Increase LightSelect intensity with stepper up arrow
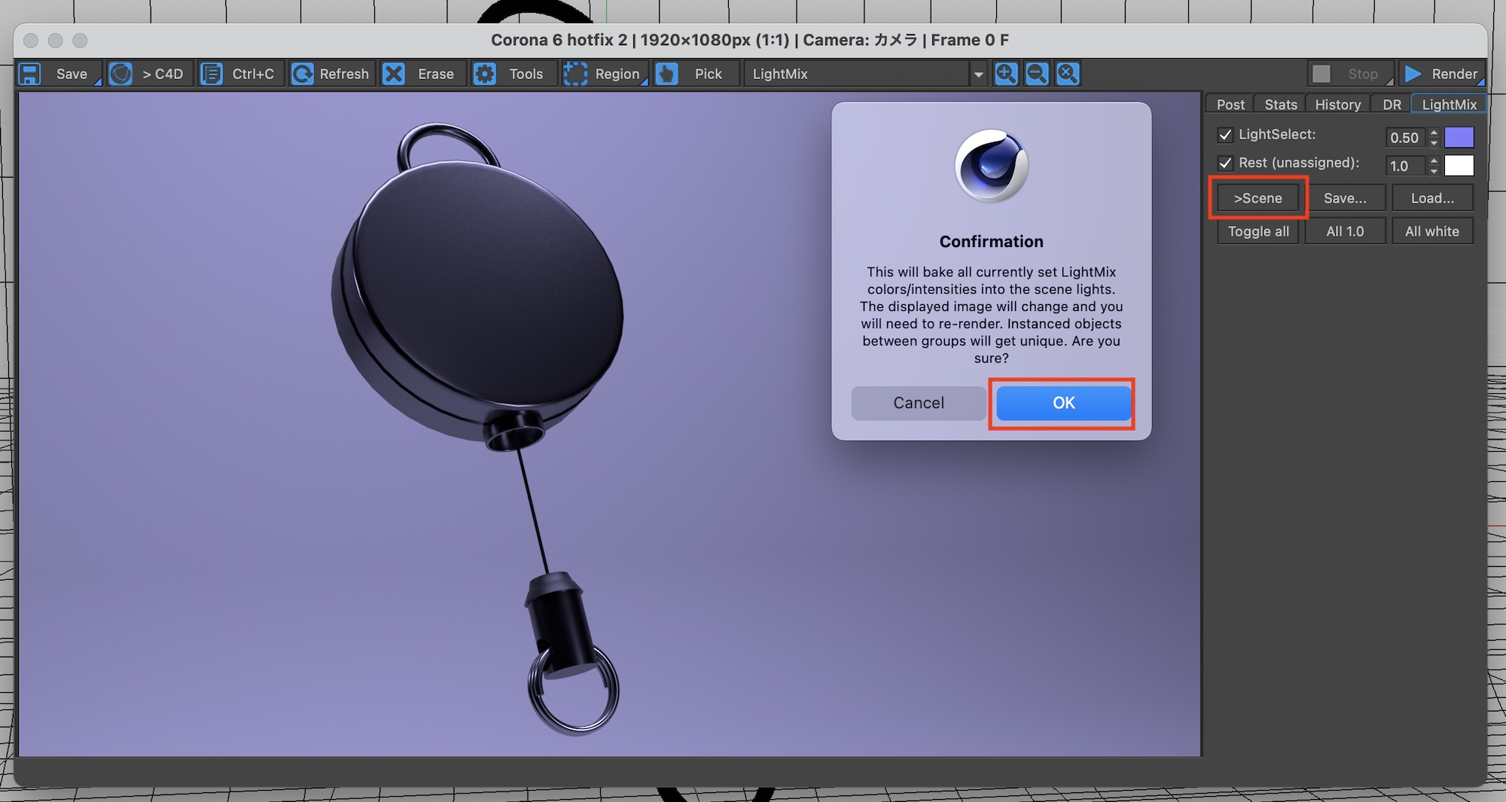Viewport: 1506px width, 802px height. (x=1434, y=133)
